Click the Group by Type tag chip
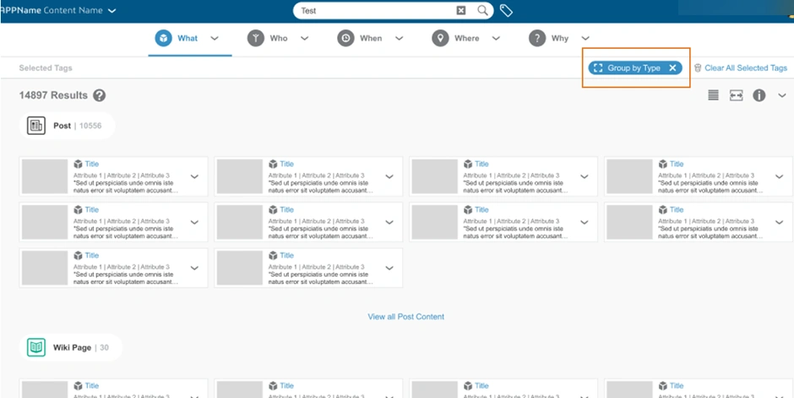 pos(635,68)
